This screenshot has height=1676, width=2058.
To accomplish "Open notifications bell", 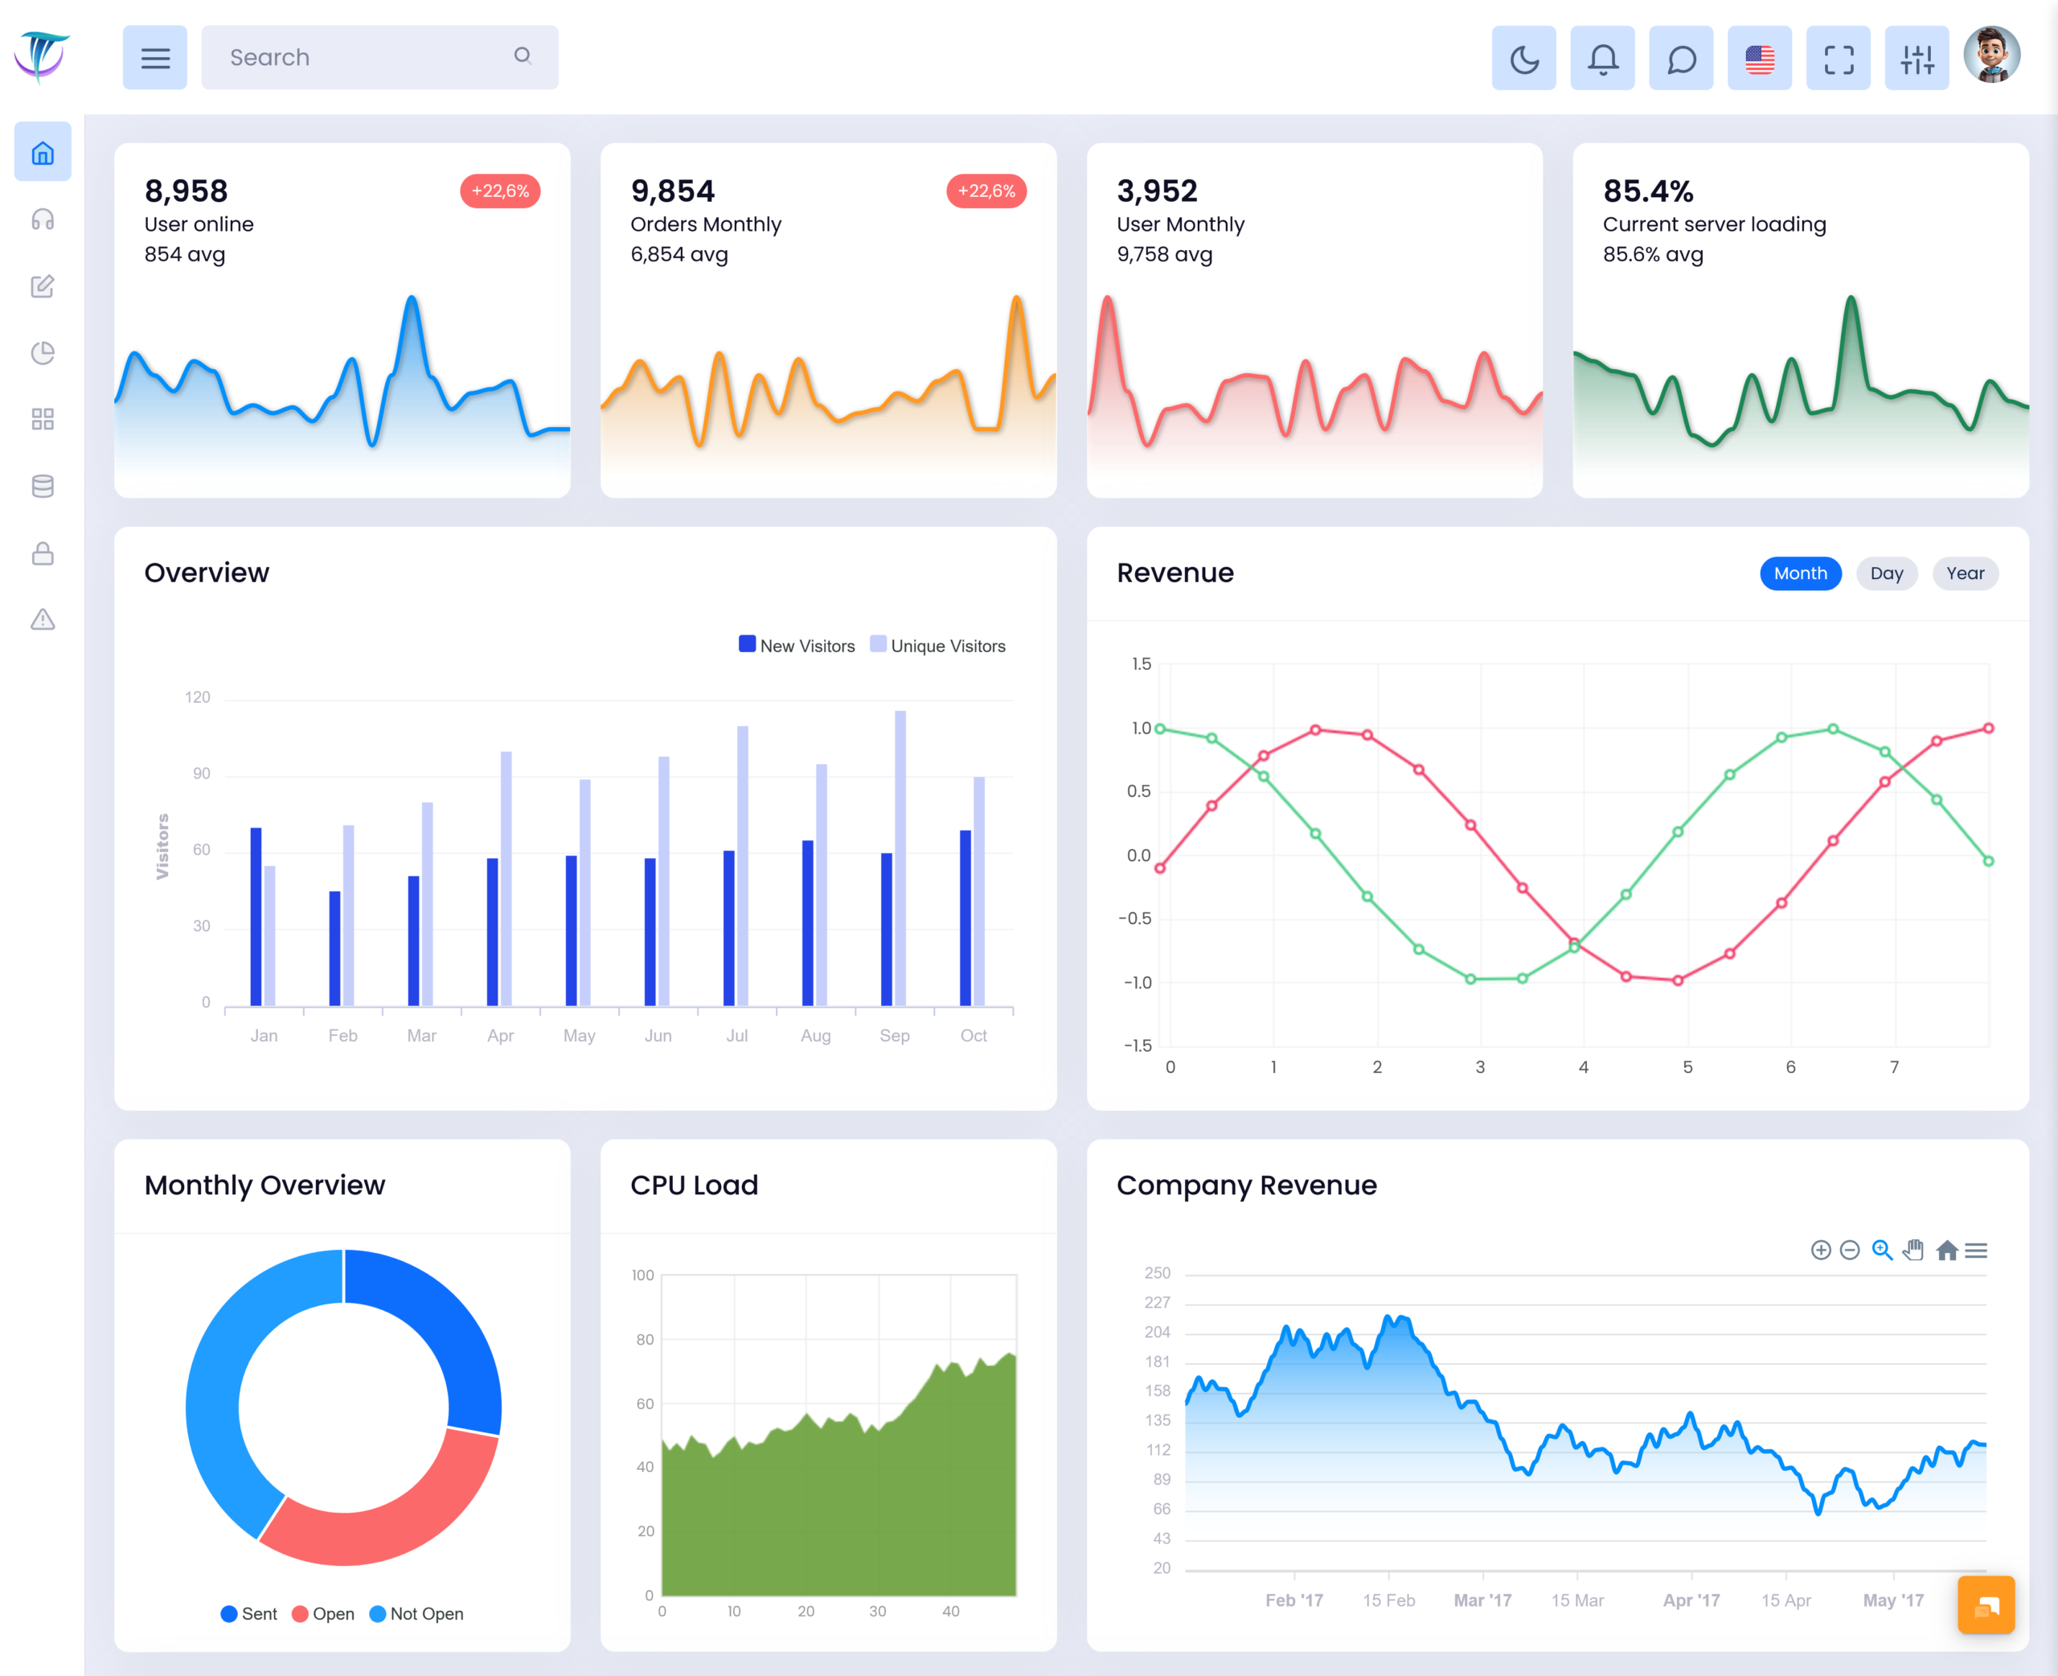I will (1603, 59).
